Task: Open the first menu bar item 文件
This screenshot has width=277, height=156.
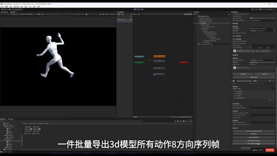Action: click(2, 7)
